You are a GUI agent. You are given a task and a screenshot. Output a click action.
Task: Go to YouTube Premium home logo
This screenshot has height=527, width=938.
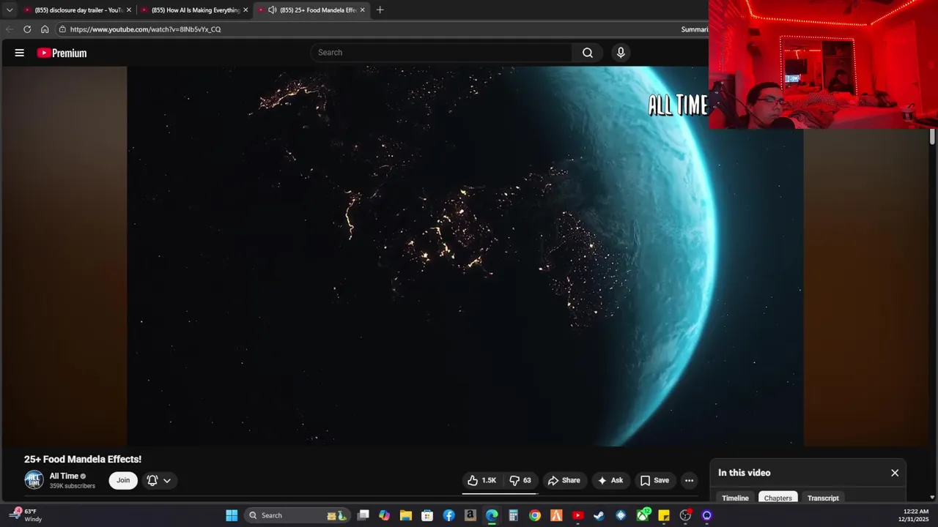(62, 53)
